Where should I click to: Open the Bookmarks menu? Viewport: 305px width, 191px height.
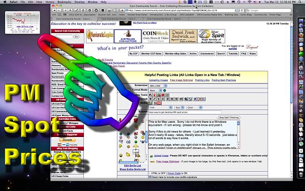tap(64, 2)
